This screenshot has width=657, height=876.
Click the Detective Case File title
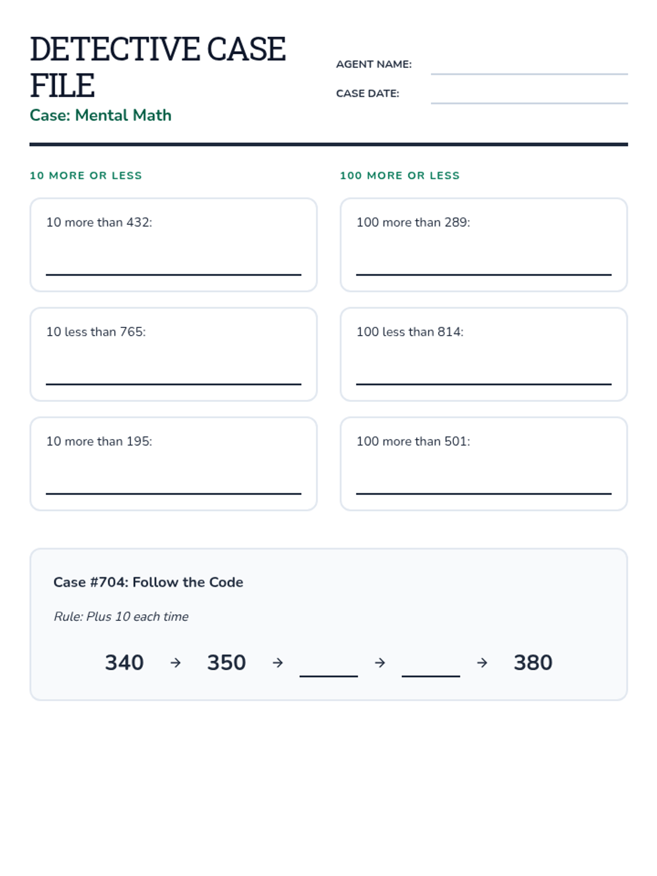coord(157,67)
